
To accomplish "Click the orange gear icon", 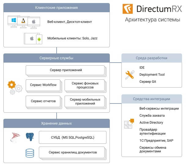I will 12,85.
